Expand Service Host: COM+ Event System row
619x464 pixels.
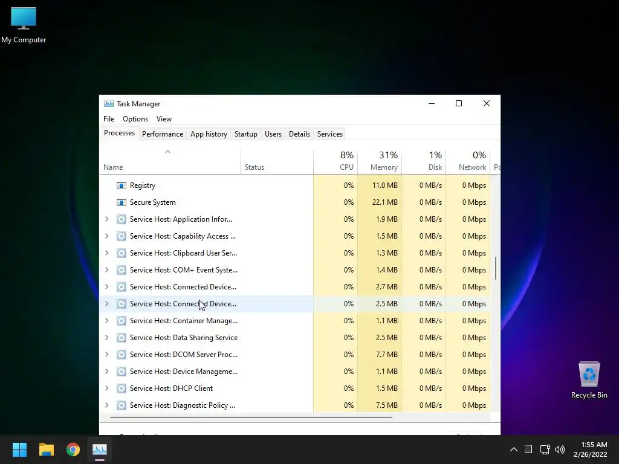106,270
